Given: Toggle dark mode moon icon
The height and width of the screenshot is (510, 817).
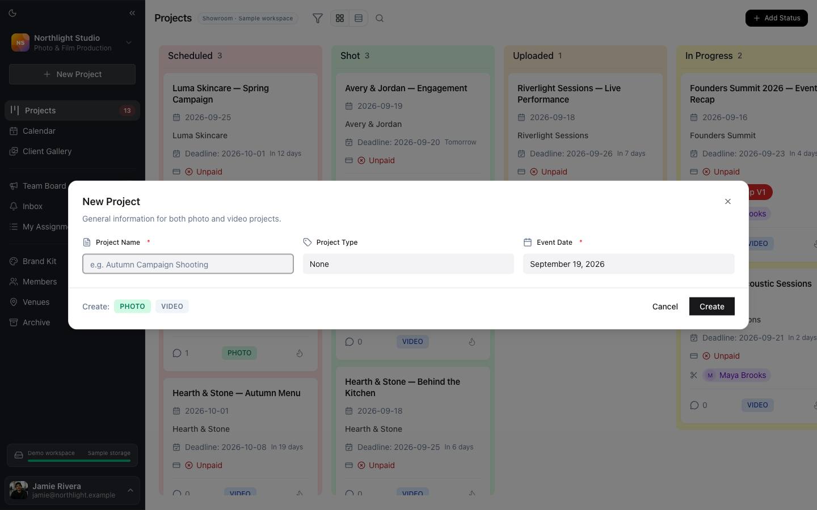Looking at the screenshot, I should pyautogui.click(x=12, y=13).
